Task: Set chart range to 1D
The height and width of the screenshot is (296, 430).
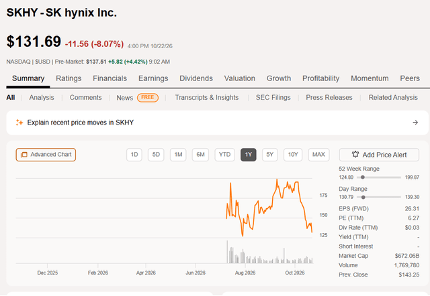Action: coord(134,155)
